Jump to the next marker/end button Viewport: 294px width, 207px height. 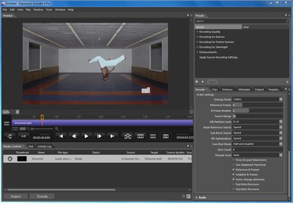(x=112, y=136)
